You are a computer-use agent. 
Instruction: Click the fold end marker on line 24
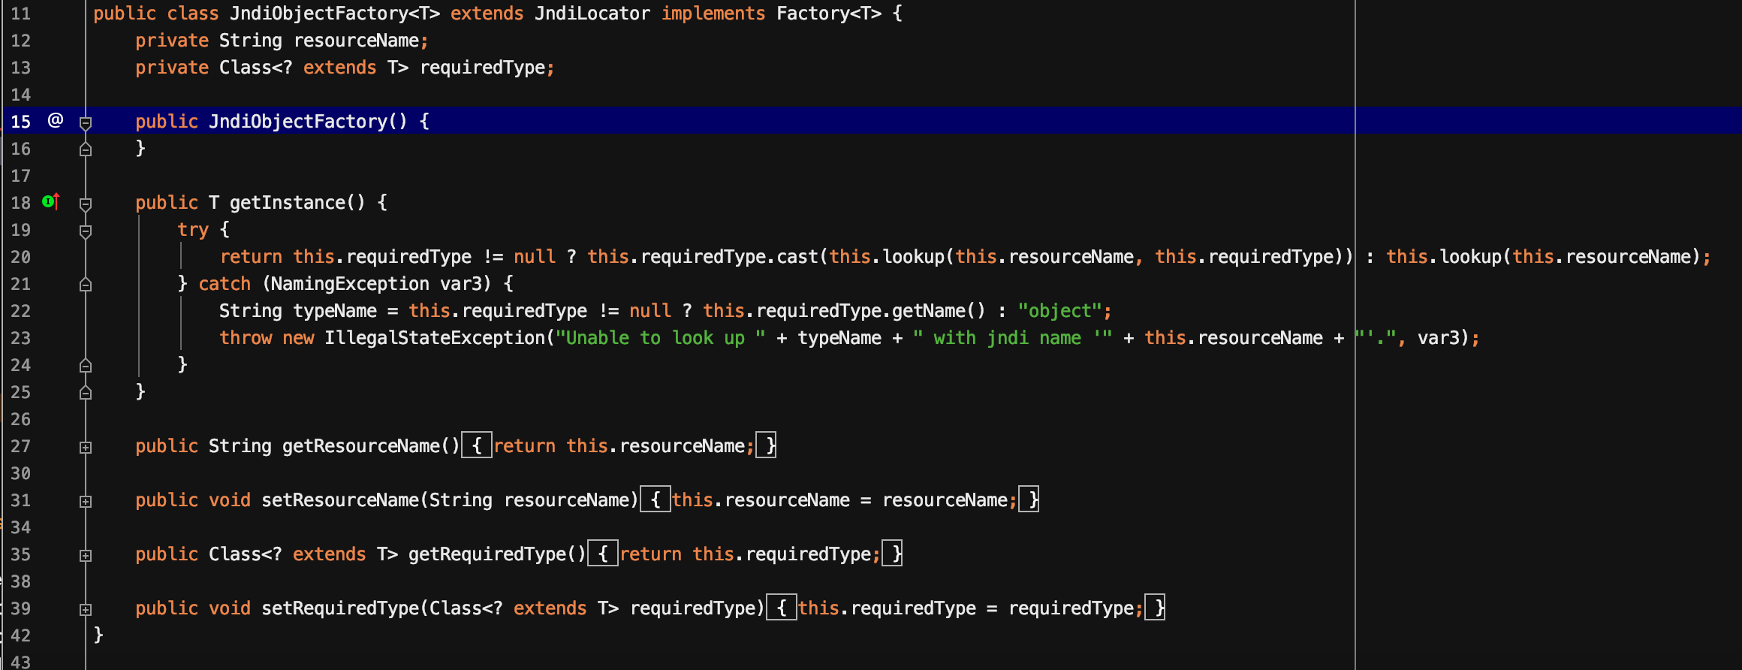click(x=86, y=366)
